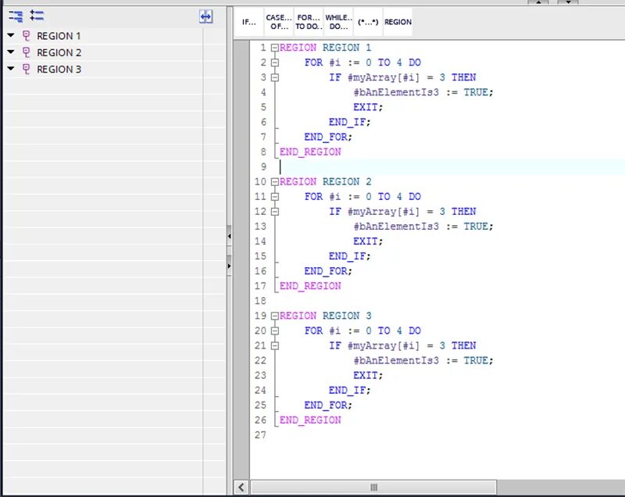
Task: Click END_FOR; on line 7
Action: (x=328, y=137)
